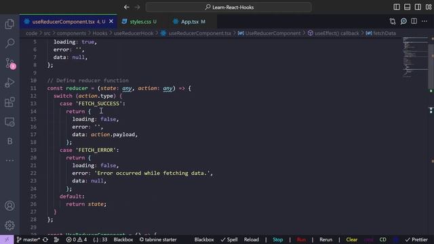Click the {.}: 33 status item
The image size is (434, 244).
(100, 239)
